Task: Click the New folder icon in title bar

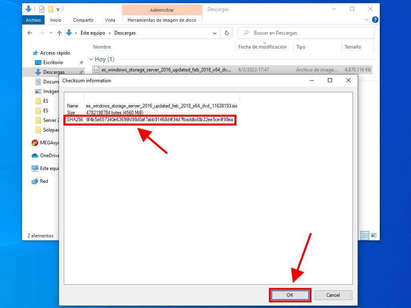Action: tap(51, 9)
